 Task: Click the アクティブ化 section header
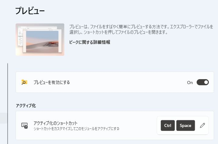(x=26, y=106)
